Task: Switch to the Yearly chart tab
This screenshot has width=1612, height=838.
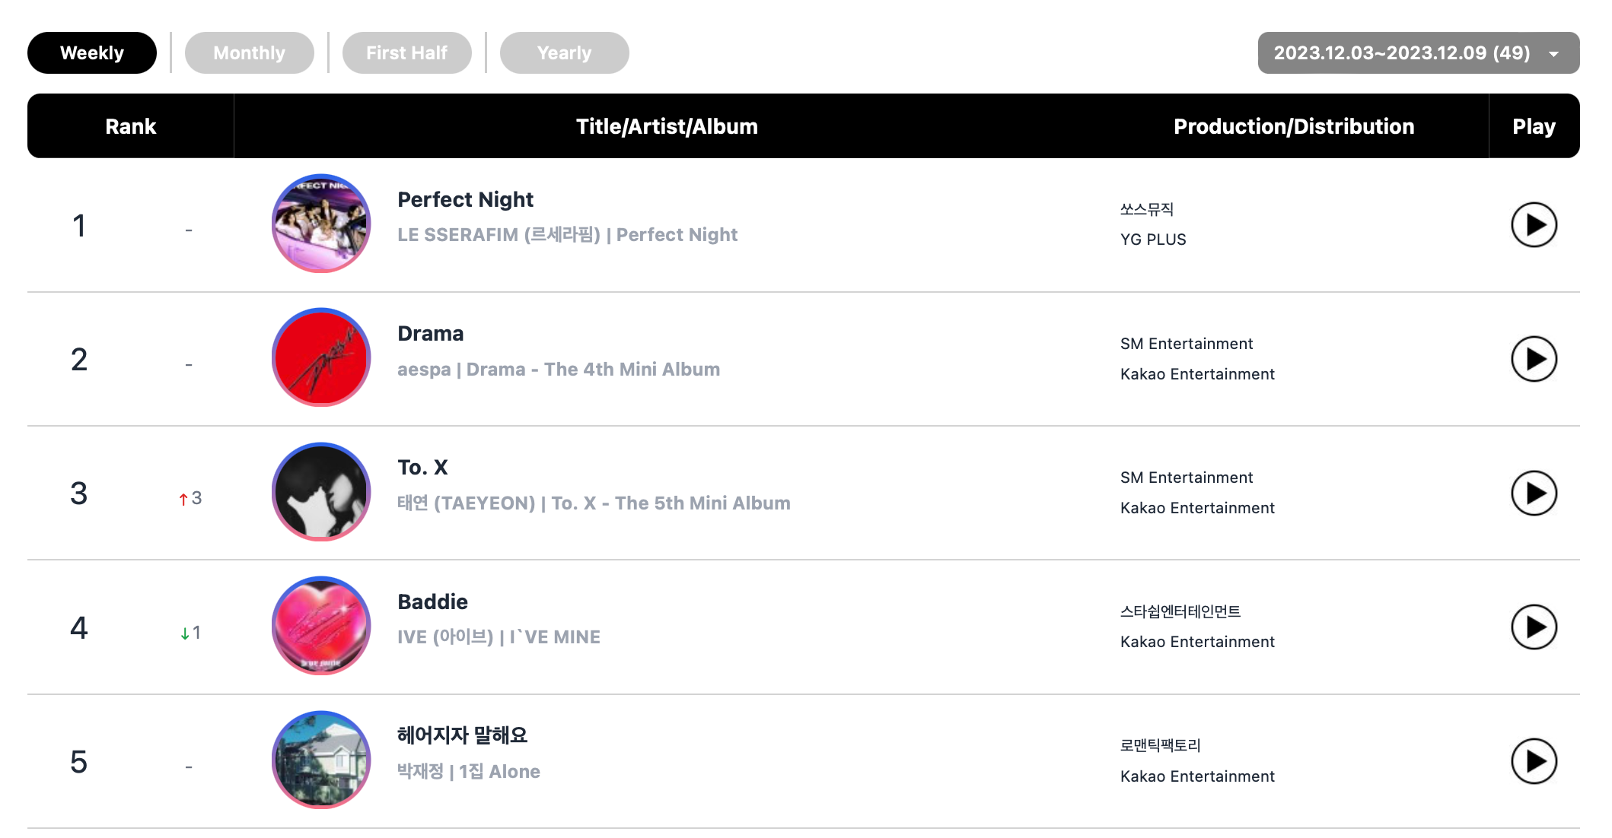Action: [x=564, y=53]
